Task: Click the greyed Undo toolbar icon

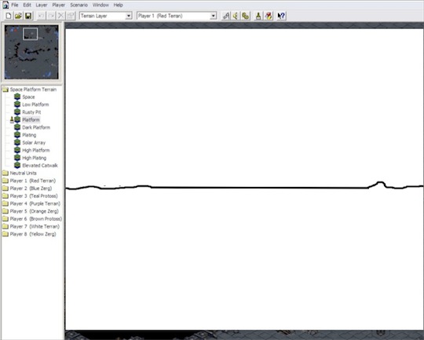Action: pos(41,16)
